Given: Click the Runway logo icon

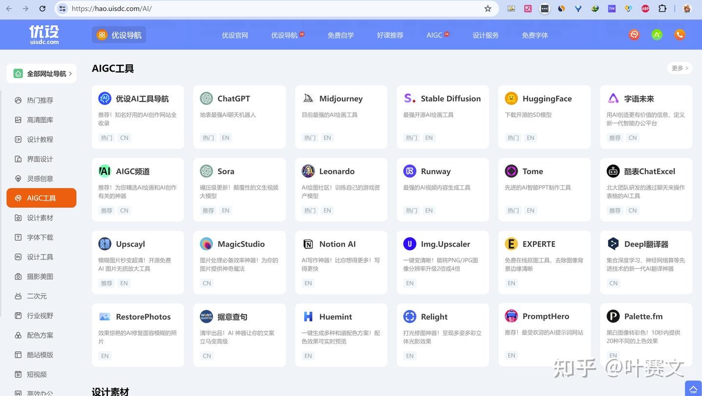Looking at the screenshot, I should [x=409, y=171].
